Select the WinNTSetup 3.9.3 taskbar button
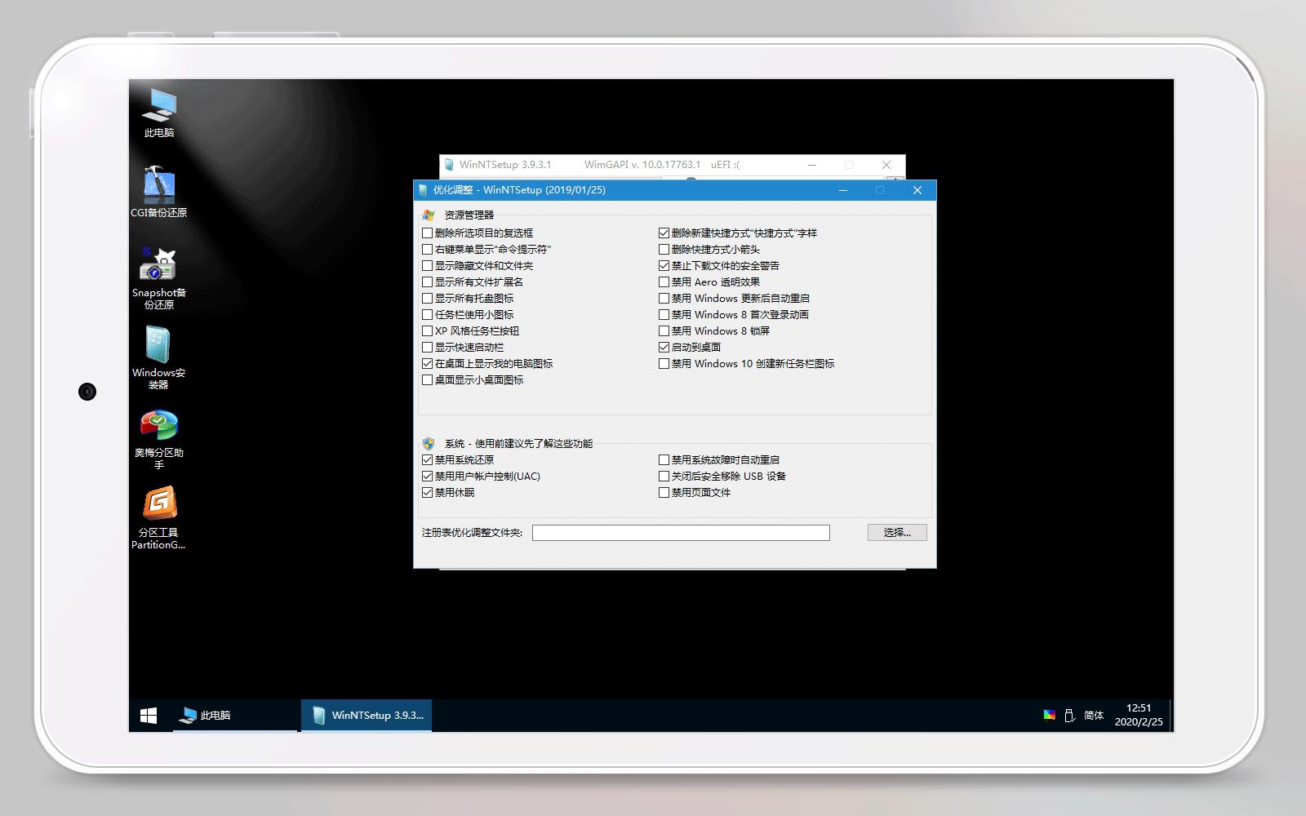 point(366,715)
